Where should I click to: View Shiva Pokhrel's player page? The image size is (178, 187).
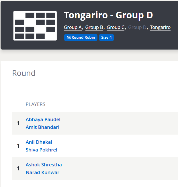point(42,150)
